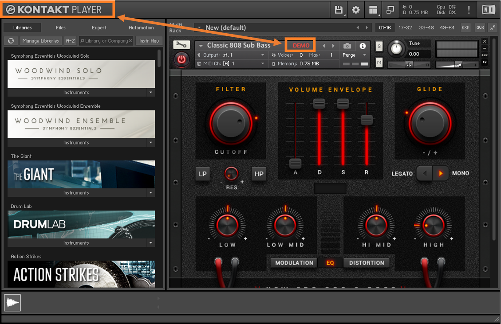This screenshot has width=501, height=324.
Task: Click the exclamation panic button
Action: (469, 10)
